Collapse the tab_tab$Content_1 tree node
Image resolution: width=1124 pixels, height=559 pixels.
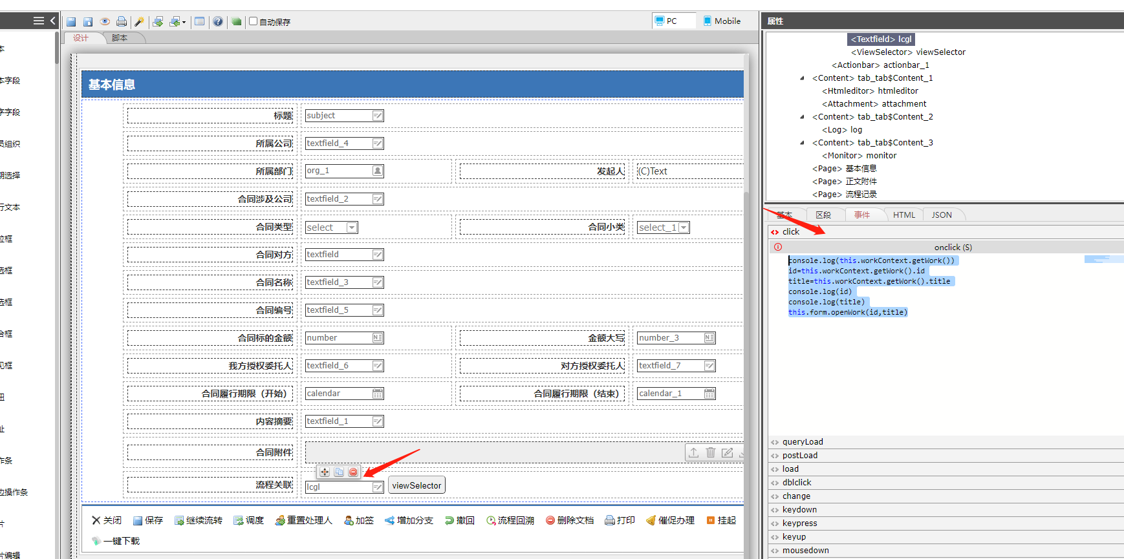coord(803,78)
